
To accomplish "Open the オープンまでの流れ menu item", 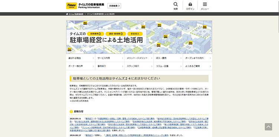I will tap(197, 58).
